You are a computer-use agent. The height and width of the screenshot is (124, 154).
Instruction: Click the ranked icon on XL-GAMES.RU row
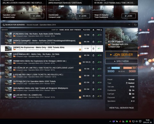[x=93, y=96]
